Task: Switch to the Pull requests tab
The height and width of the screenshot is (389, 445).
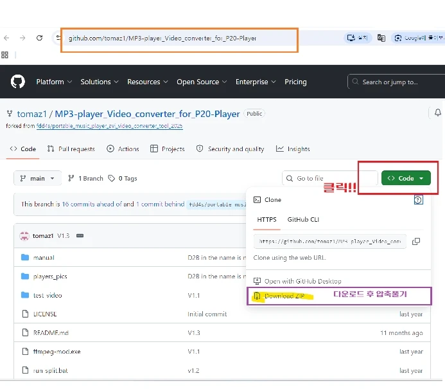Action: [71, 149]
